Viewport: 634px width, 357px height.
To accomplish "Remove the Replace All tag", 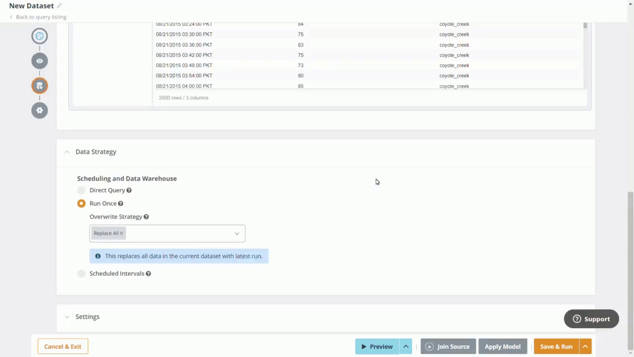I will (x=121, y=234).
